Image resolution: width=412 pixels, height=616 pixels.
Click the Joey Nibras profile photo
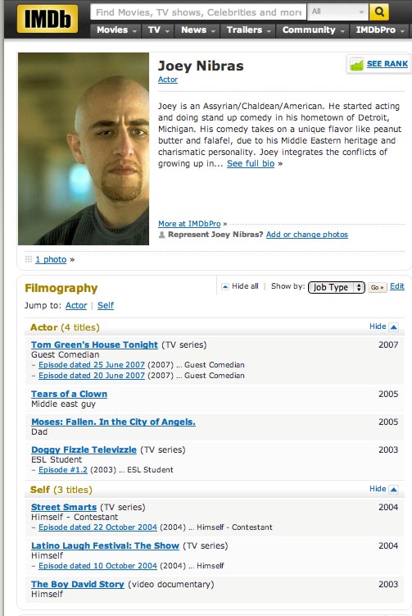[84, 149]
